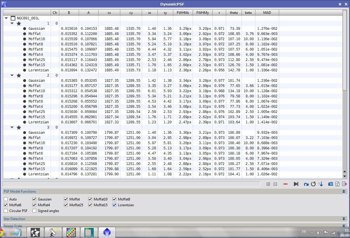Click the circular Recalculate icon

313,184
